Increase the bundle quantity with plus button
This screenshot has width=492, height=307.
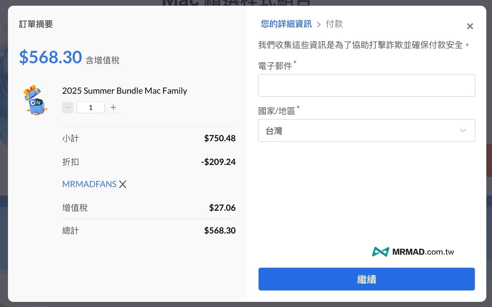[x=113, y=107]
